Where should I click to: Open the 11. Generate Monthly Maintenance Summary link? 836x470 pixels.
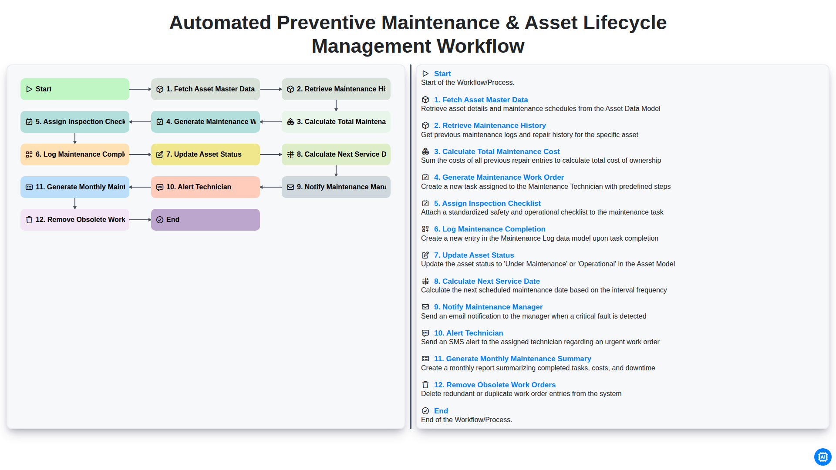coord(512,359)
